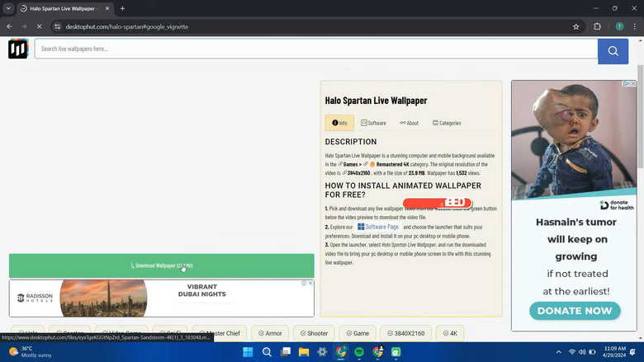The image size is (644, 362).
Task: Click the page vertical scrollbar thumb
Action: pos(641,116)
